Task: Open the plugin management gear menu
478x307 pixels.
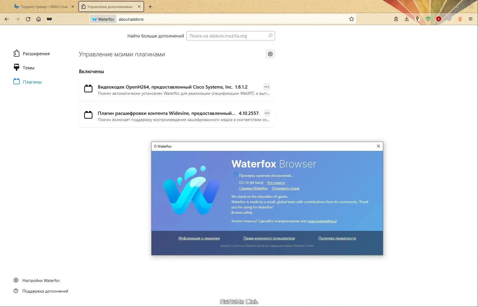Action: (270, 54)
